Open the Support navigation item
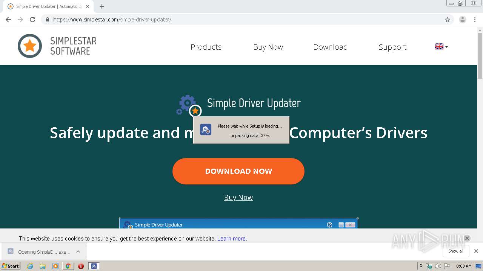 coord(392,47)
